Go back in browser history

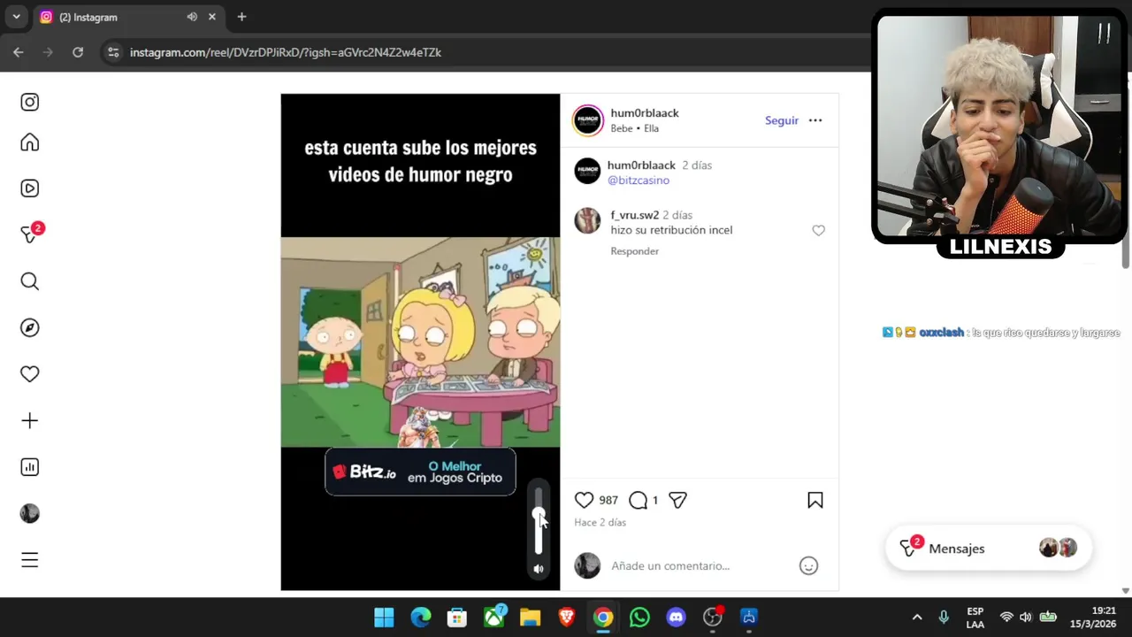click(18, 52)
